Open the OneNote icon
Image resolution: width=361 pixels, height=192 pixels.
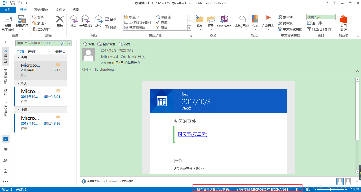point(224,19)
